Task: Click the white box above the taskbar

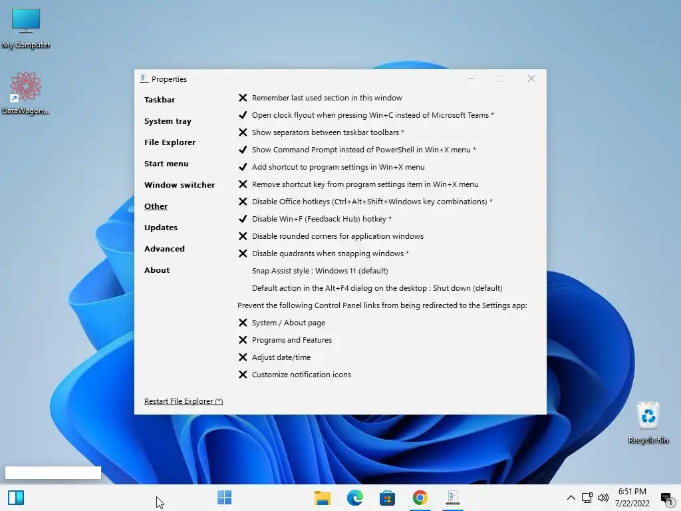Action: tap(53, 473)
